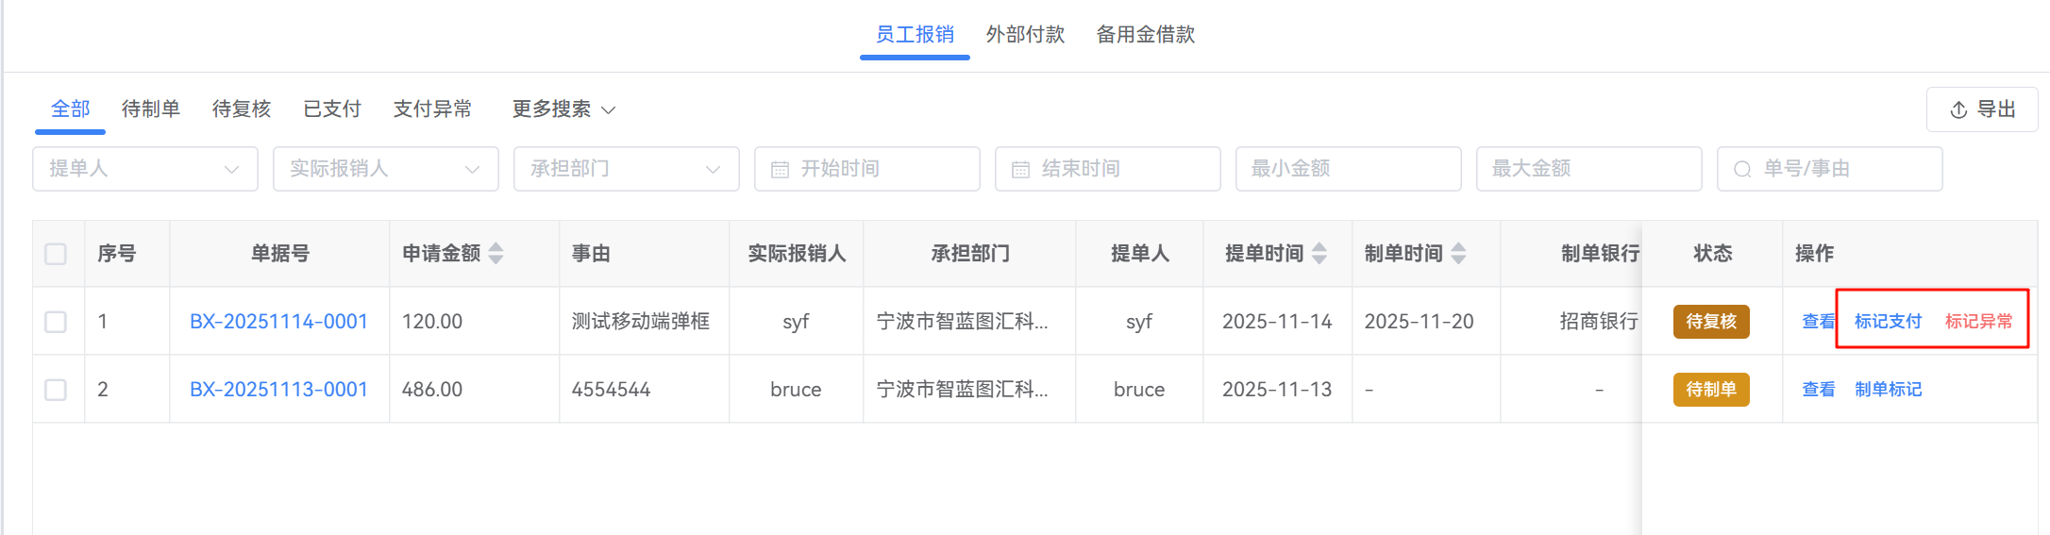This screenshot has width=2050, height=535.
Task: Sort by 制单时间 column arrows
Action: [1459, 253]
